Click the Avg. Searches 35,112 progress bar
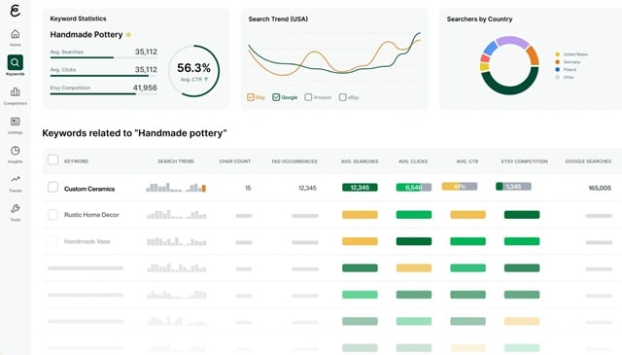Image resolution: width=622 pixels, height=355 pixels. (104, 57)
